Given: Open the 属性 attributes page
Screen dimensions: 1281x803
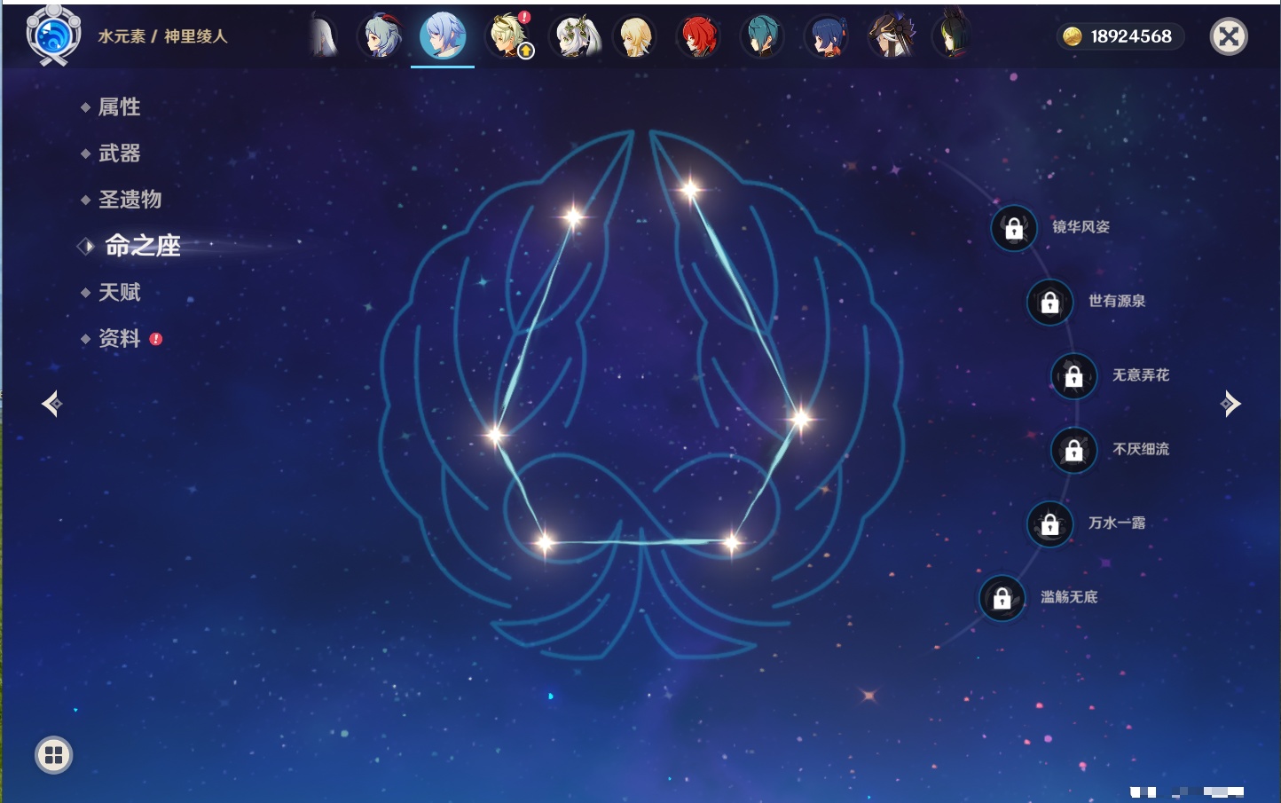Looking at the screenshot, I should pyautogui.click(x=119, y=107).
